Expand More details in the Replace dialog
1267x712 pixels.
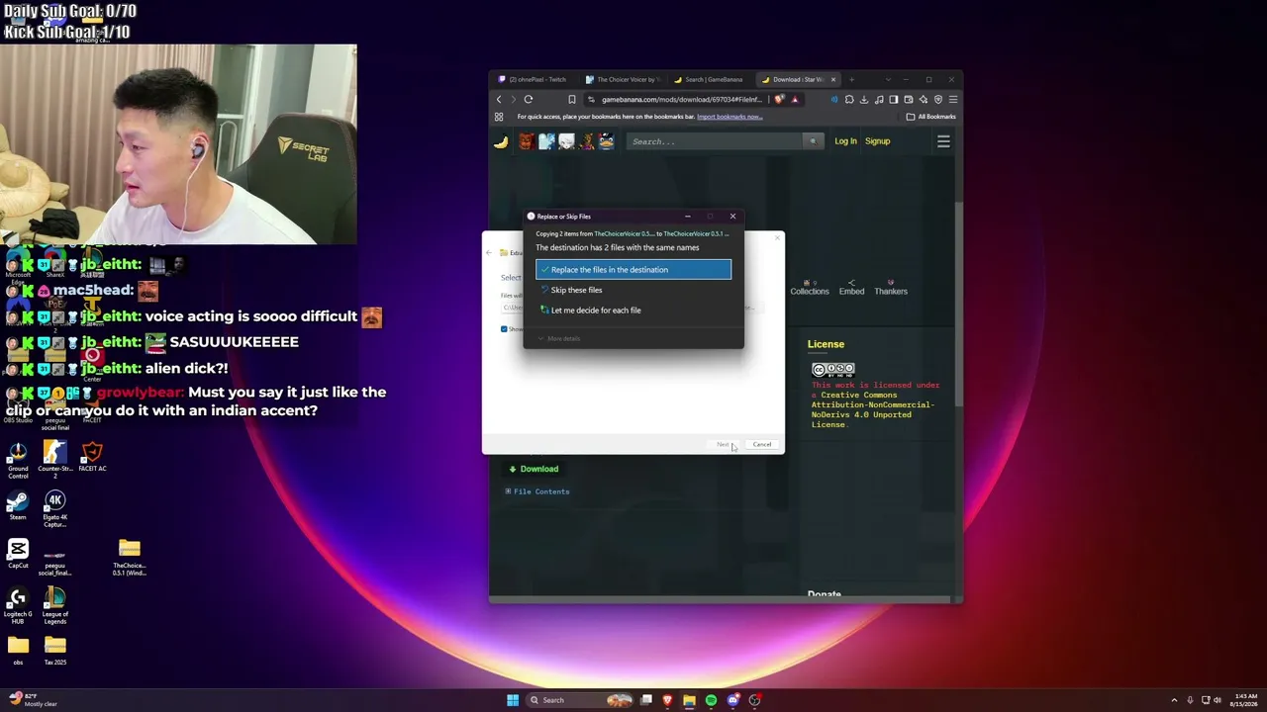click(x=559, y=338)
